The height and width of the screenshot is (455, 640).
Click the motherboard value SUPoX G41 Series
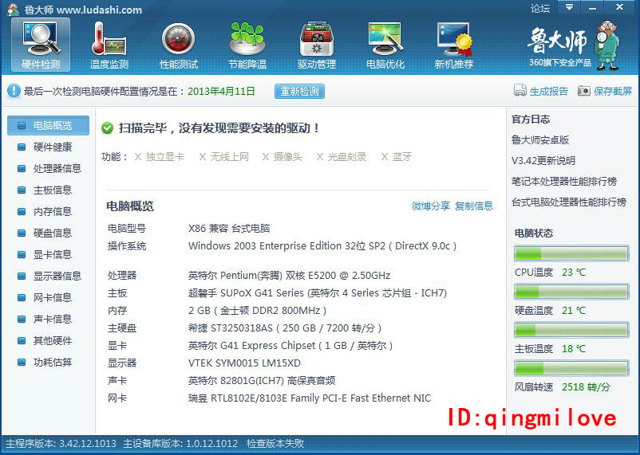pyautogui.click(x=317, y=293)
